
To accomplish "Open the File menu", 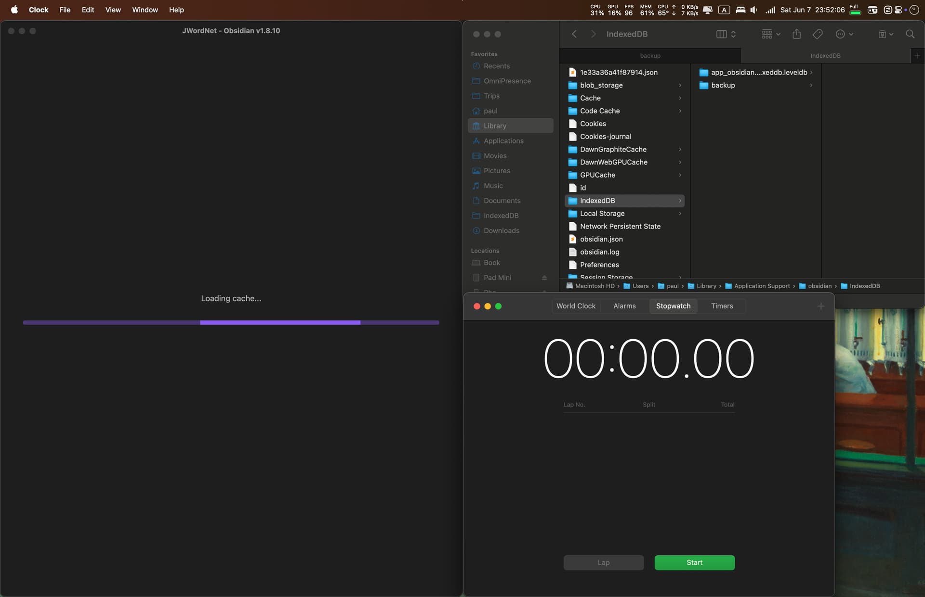I will [65, 10].
